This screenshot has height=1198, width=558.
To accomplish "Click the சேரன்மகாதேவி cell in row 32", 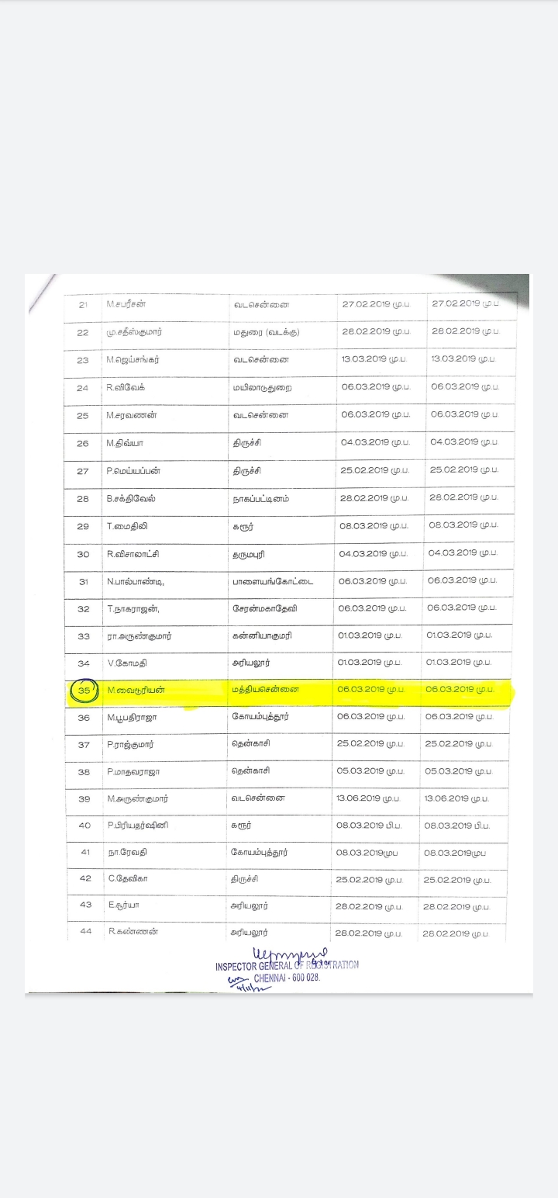I will click(264, 609).
